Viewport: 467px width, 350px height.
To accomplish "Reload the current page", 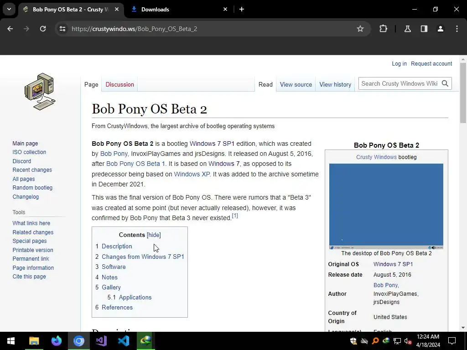I will click(x=43, y=29).
